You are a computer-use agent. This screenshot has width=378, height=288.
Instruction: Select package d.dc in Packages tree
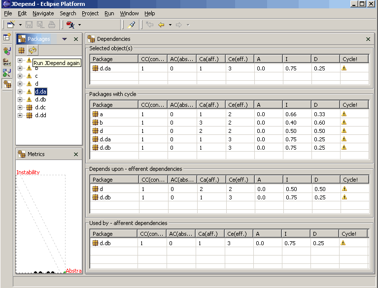tap(40, 107)
